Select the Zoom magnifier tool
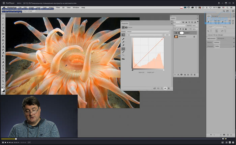 (3, 81)
